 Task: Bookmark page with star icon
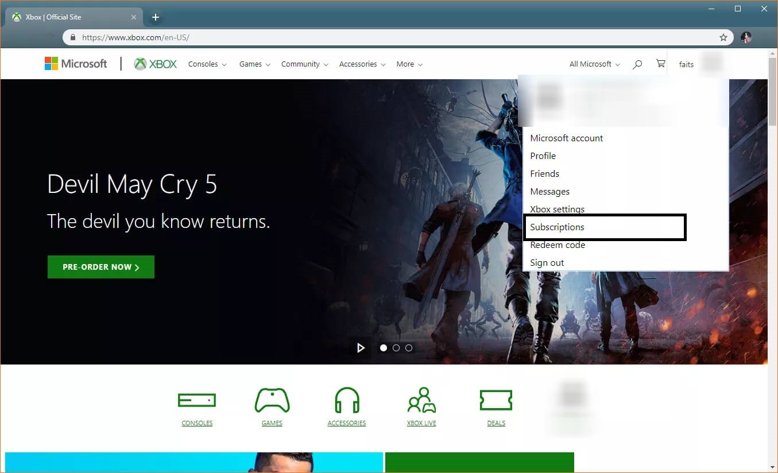[x=723, y=37]
